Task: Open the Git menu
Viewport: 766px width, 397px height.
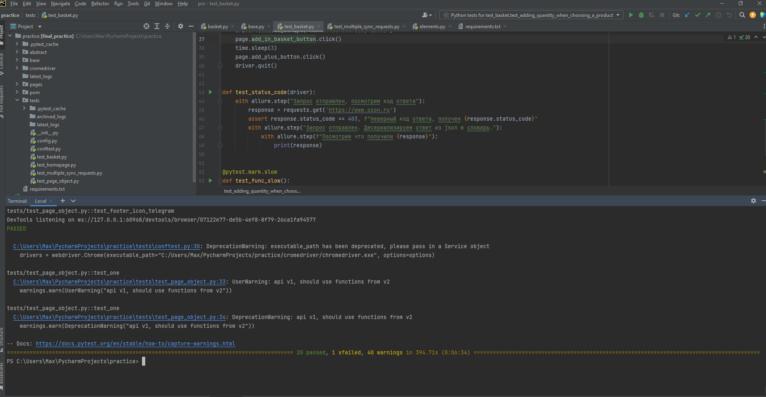Action: 147,4
